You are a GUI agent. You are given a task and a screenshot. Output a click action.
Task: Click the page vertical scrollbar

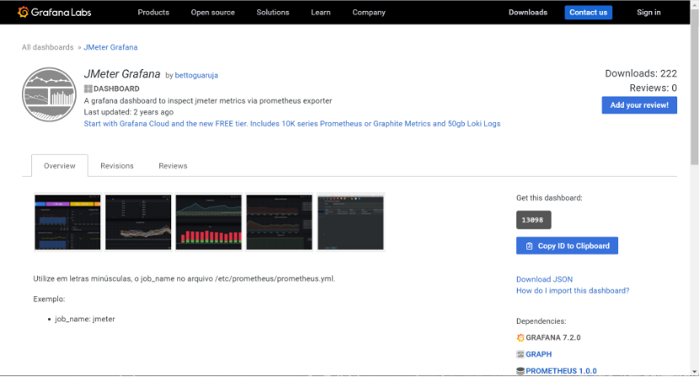(x=695, y=87)
